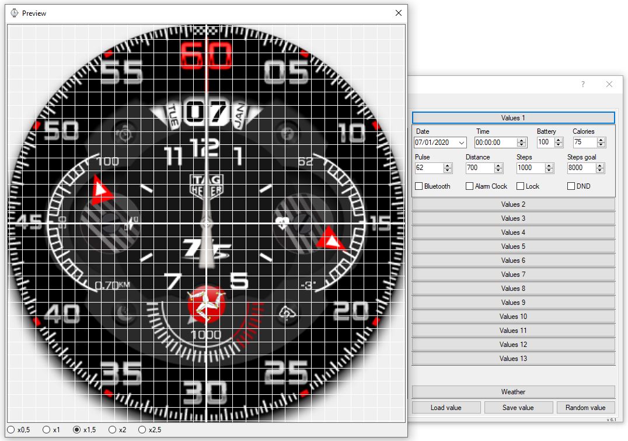
Task: Click the date text 07/01/2020
Action: point(432,143)
